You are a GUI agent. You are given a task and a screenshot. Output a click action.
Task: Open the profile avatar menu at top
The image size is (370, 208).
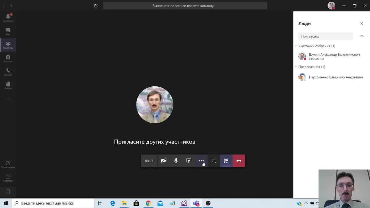332,5
